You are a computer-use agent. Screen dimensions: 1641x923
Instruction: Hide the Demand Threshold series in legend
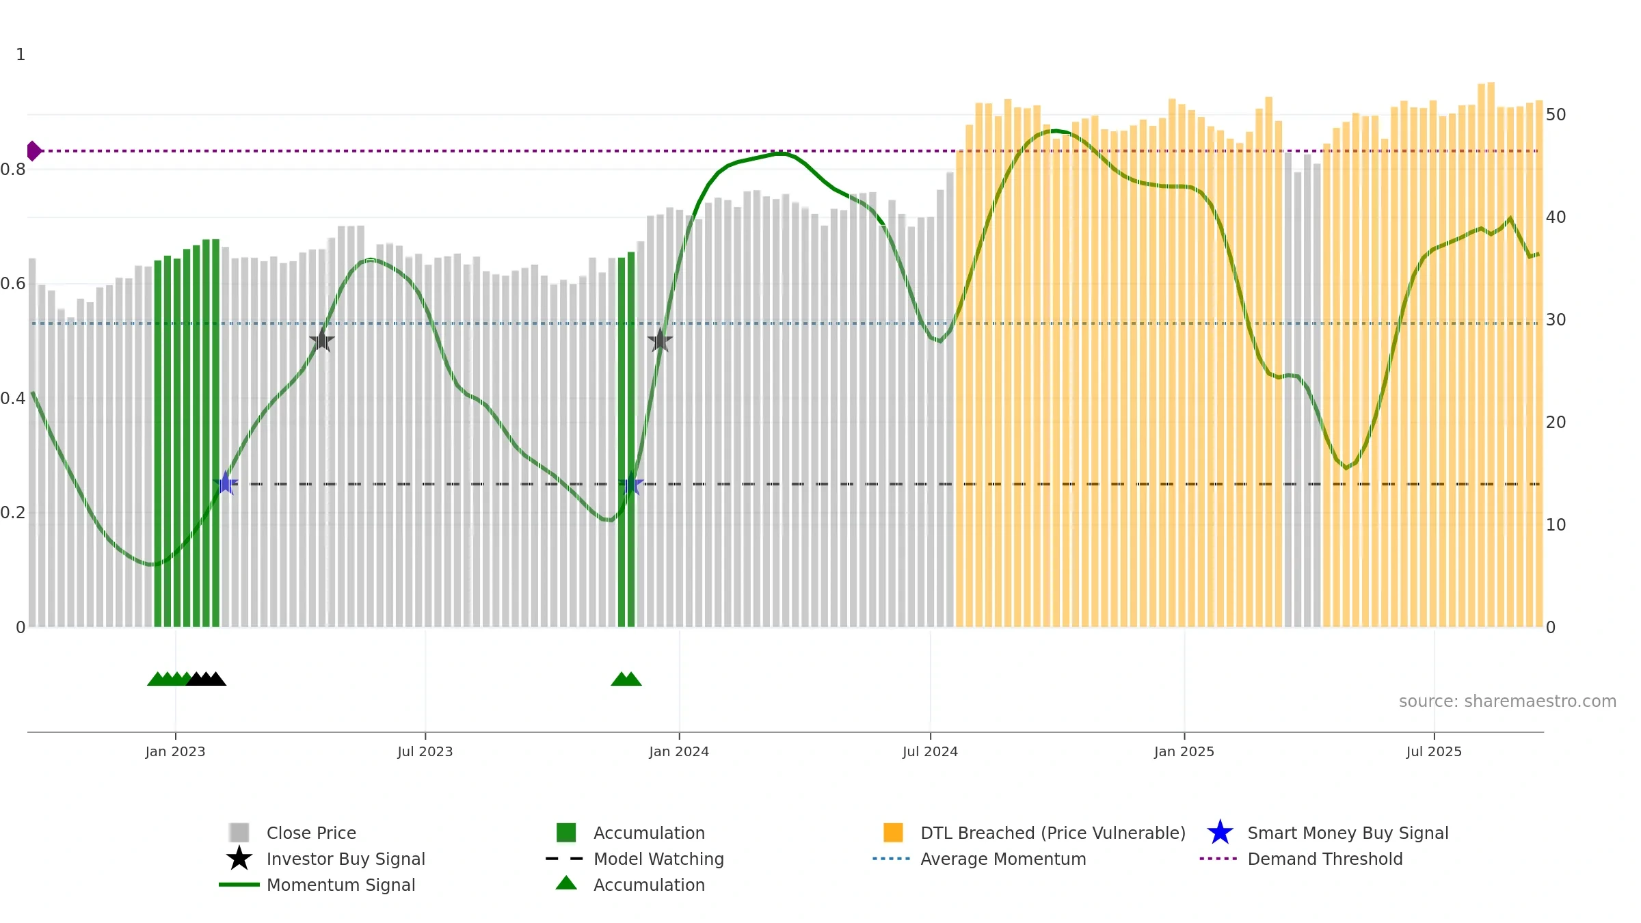(x=1324, y=859)
